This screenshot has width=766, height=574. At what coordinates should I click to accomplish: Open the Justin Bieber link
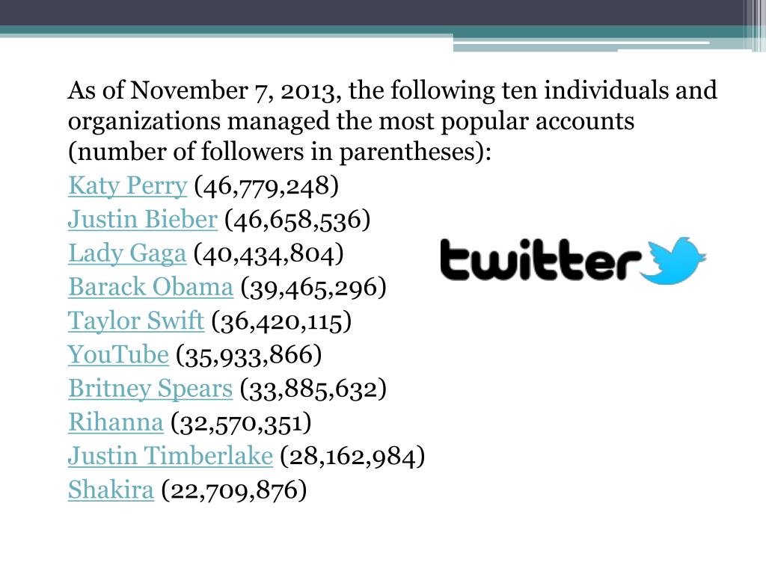click(143, 220)
